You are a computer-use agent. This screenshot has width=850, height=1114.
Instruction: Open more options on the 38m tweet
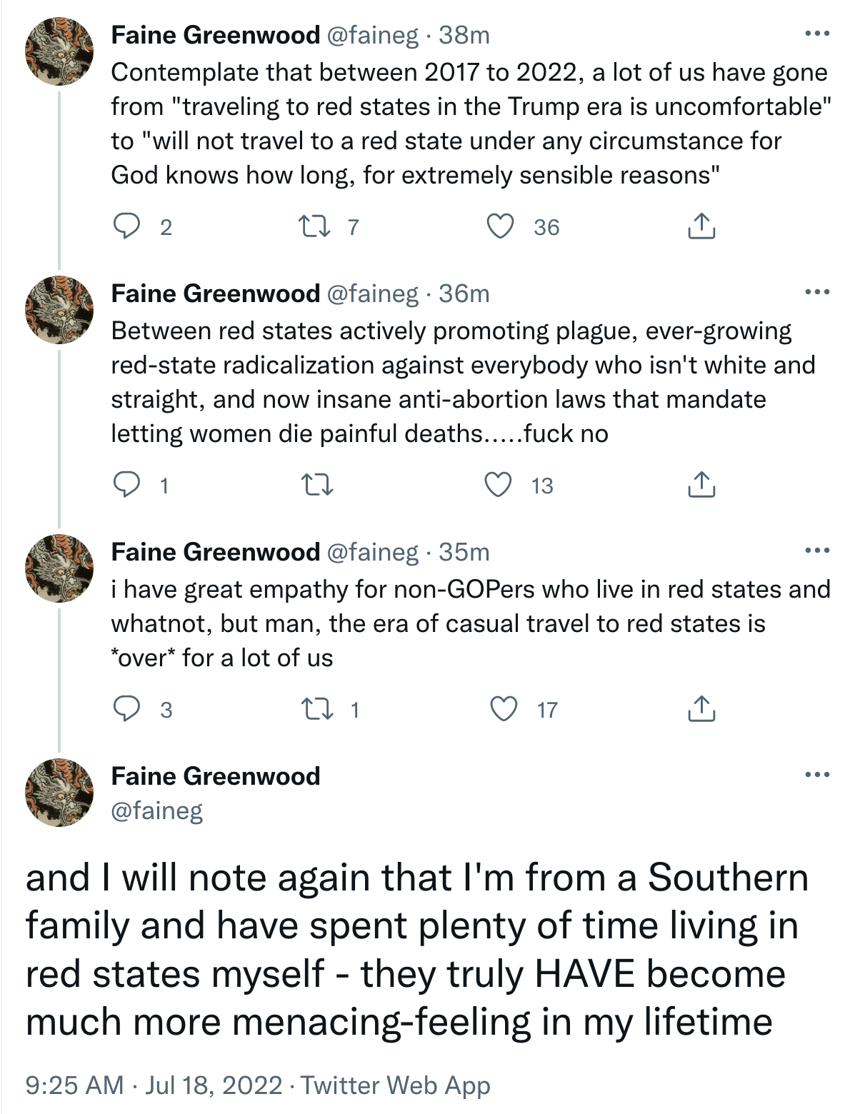tap(817, 34)
